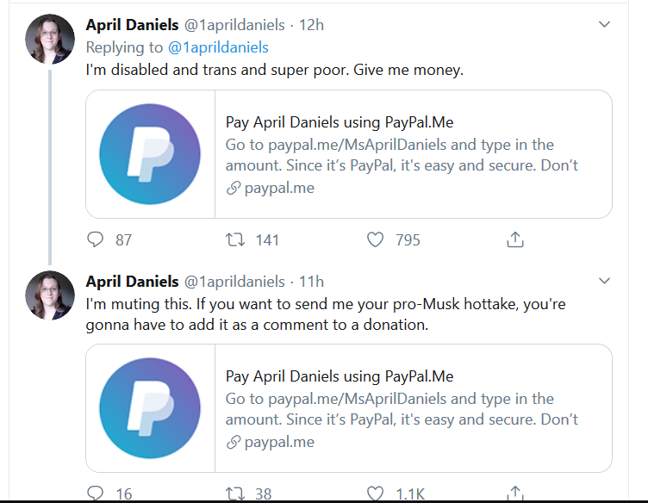This screenshot has width=648, height=503.
Task: Reply to the second tweet with 16 replies
Action: [x=96, y=494]
